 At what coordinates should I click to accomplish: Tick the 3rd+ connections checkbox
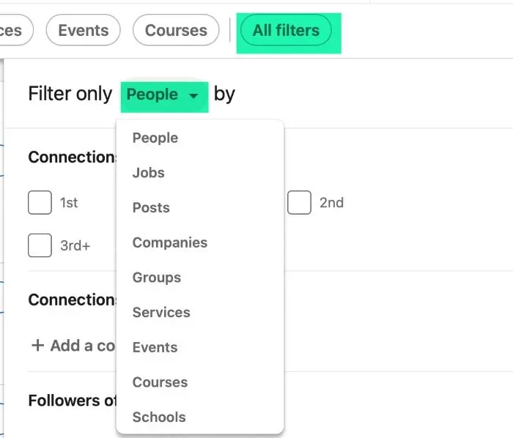click(40, 245)
